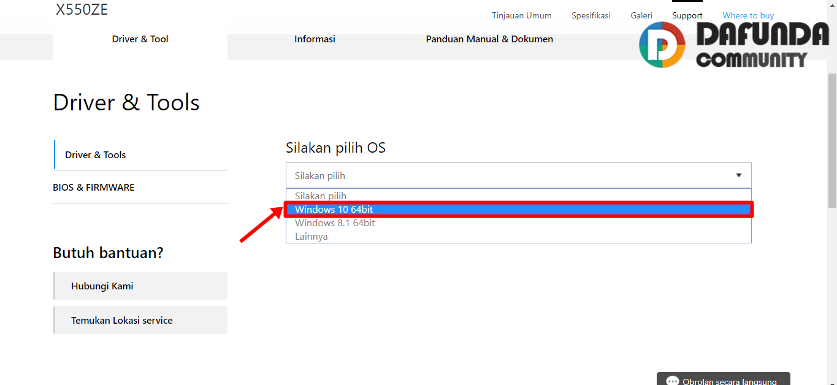Open BIOS & FIRMWARE sidebar section
This screenshot has width=837, height=385.
click(x=94, y=188)
